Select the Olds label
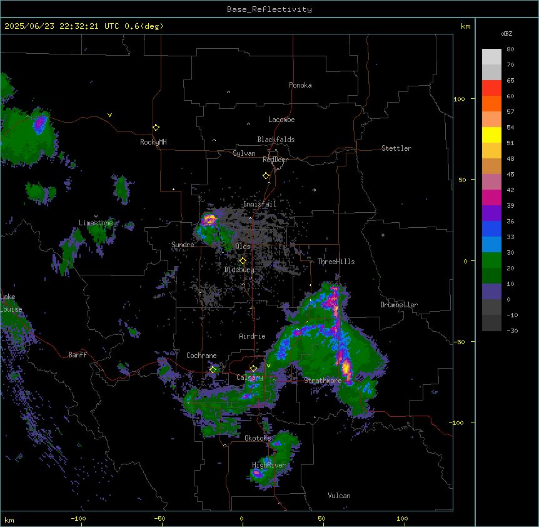539x527 pixels. click(243, 247)
